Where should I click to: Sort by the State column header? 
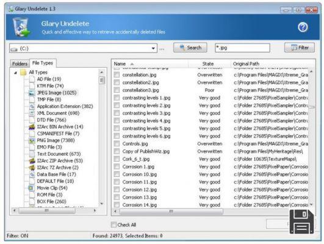(209, 64)
